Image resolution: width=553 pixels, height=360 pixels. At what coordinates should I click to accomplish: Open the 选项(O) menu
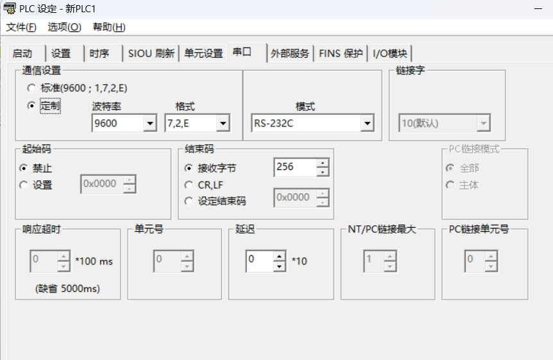(64, 27)
